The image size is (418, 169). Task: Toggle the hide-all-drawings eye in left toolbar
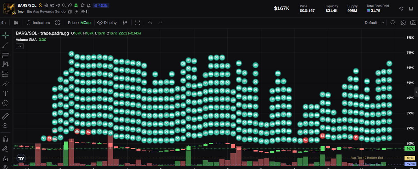[x=5, y=167]
